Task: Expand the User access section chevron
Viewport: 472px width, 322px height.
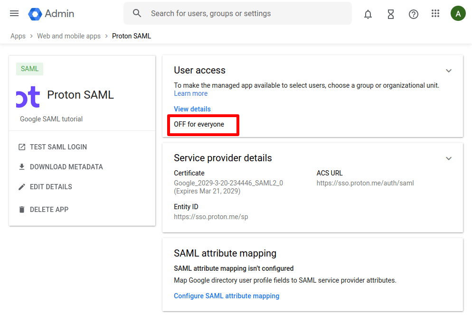Action: coord(449,71)
